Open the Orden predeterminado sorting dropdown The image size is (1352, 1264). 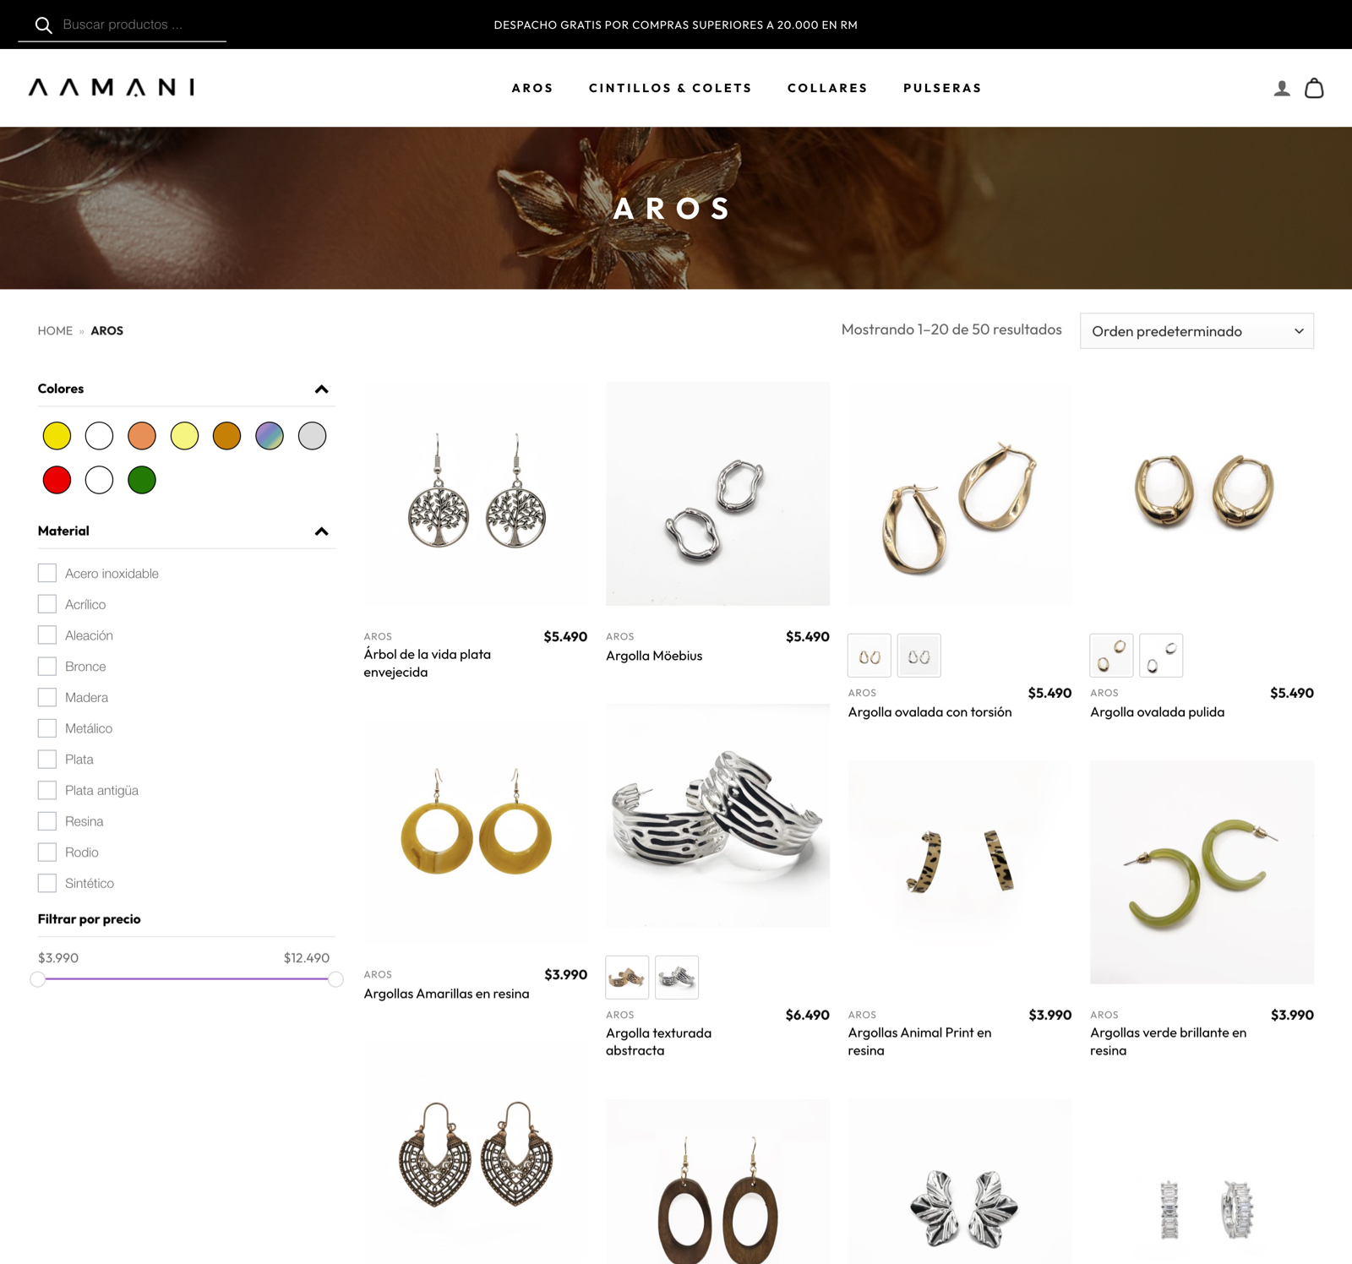pyautogui.click(x=1197, y=331)
